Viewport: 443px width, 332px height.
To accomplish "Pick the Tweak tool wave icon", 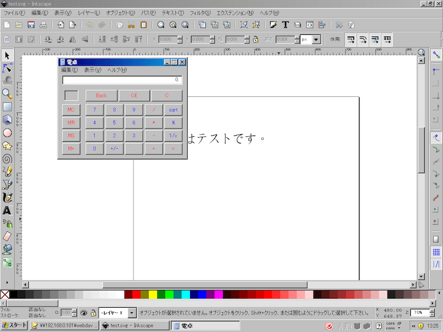I will [x=7, y=81].
